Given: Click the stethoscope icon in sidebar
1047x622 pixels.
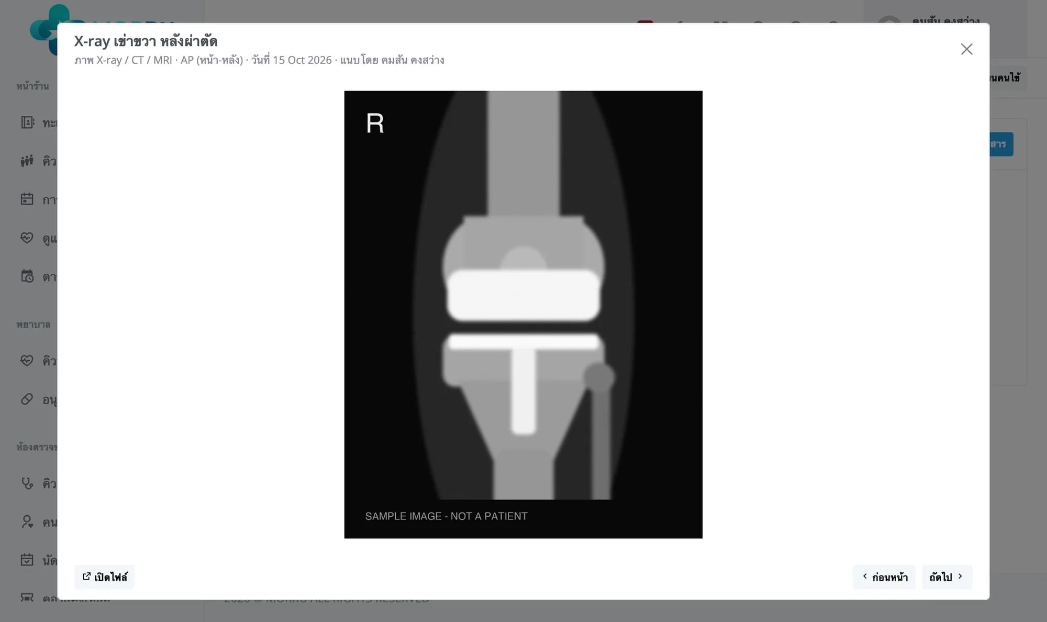Looking at the screenshot, I should [x=27, y=483].
